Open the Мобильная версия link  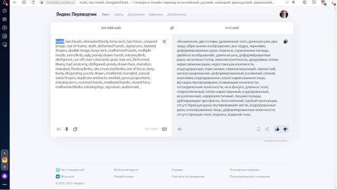pyautogui.click(x=126, y=170)
